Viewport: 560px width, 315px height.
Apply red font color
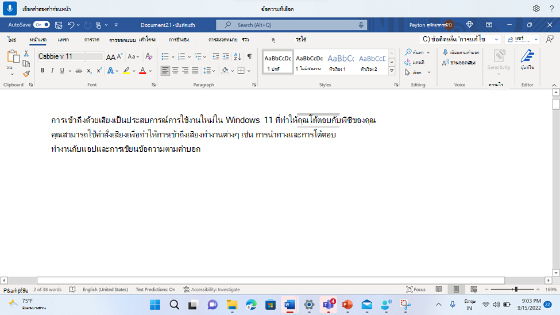pos(142,71)
